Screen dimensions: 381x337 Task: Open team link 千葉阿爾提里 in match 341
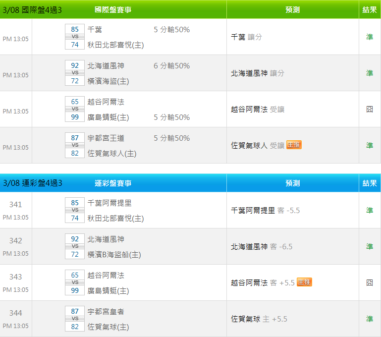(109, 203)
